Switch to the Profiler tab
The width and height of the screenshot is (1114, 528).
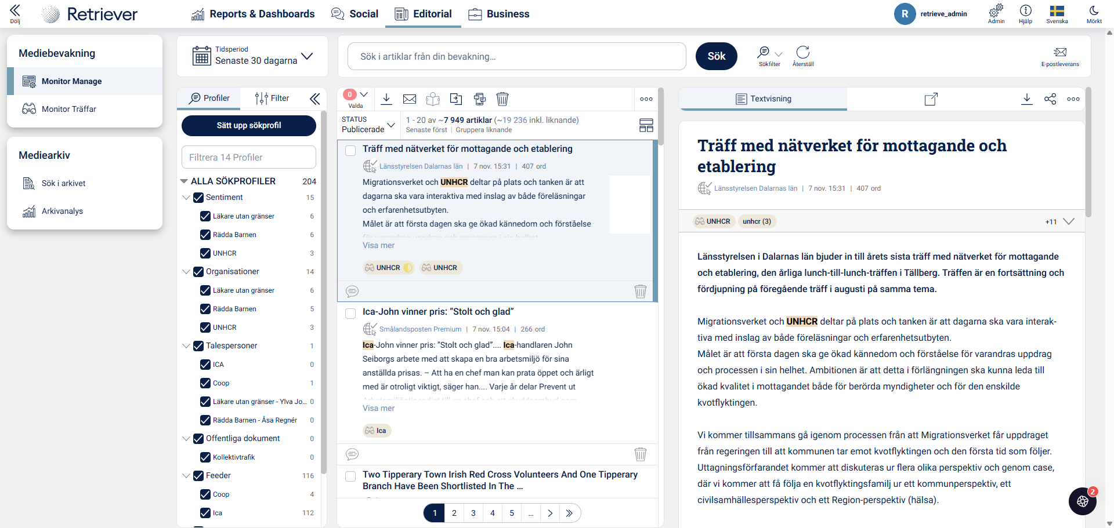tap(209, 99)
